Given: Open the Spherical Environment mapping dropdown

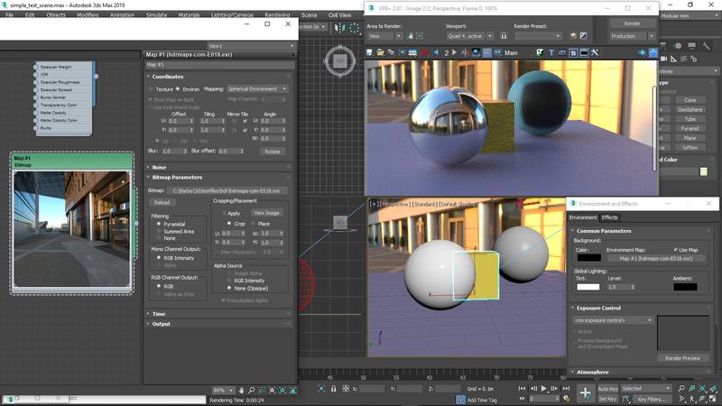Looking at the screenshot, I should tap(257, 89).
